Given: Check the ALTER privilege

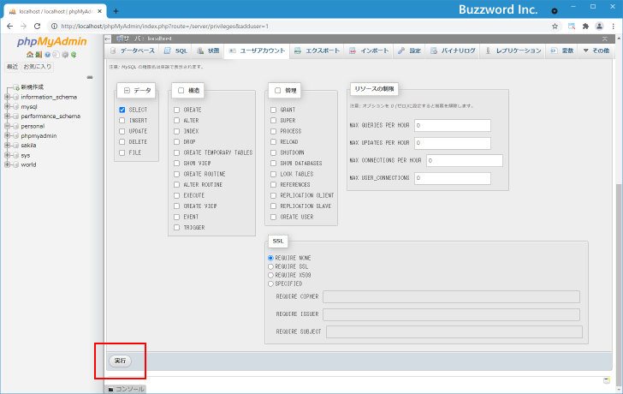Looking at the screenshot, I should [x=177, y=121].
